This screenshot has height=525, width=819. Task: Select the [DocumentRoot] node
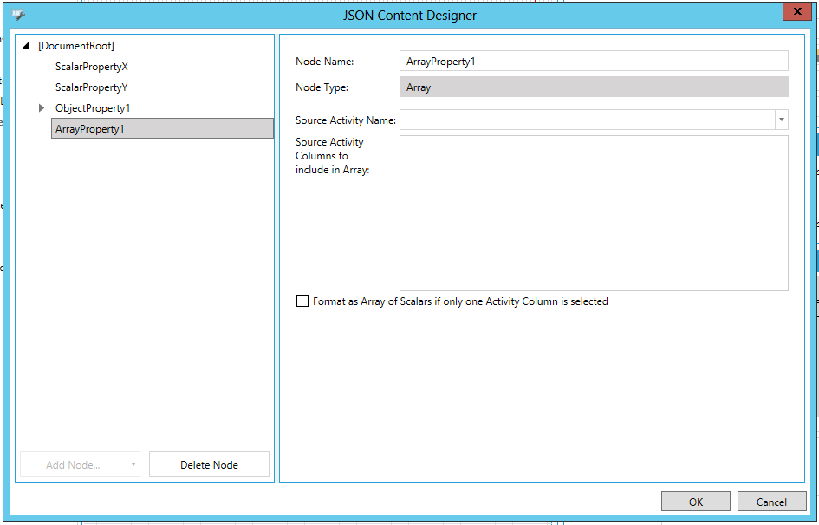point(76,46)
